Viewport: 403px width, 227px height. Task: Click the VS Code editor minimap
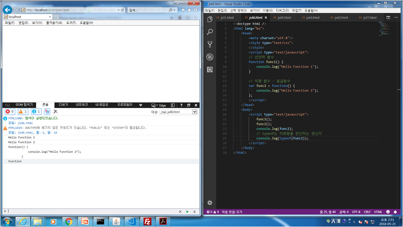click(385, 29)
